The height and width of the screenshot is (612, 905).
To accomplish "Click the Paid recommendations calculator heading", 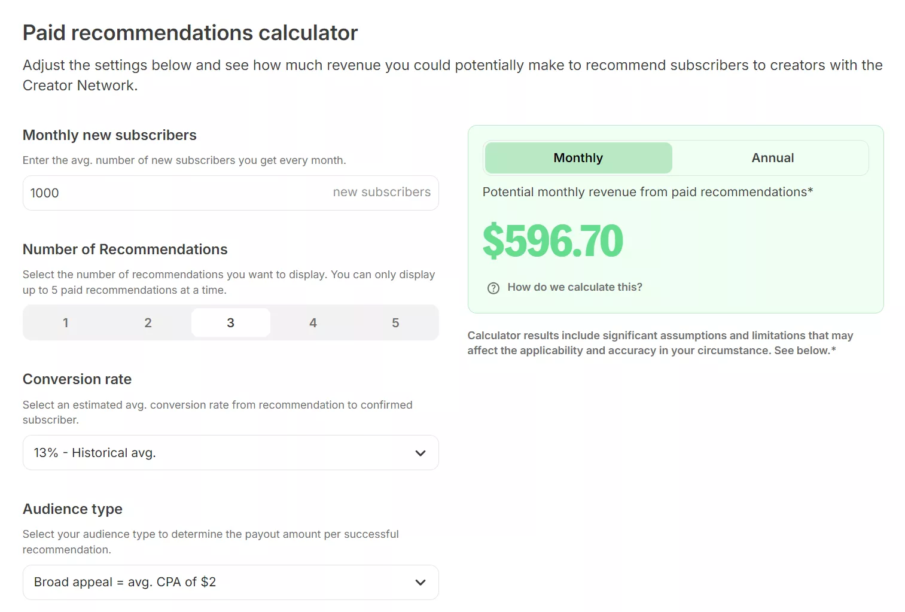I will [x=190, y=33].
